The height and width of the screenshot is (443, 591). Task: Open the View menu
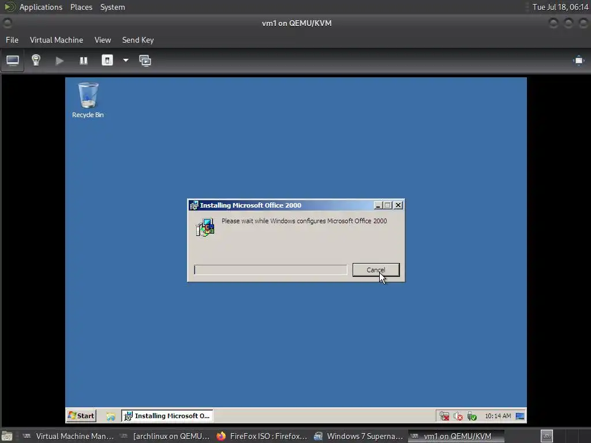[x=103, y=40]
